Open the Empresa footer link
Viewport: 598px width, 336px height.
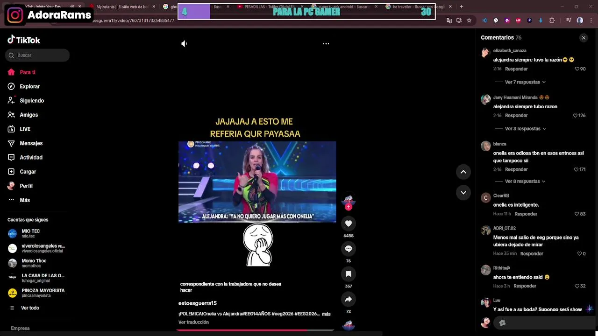pos(20,329)
